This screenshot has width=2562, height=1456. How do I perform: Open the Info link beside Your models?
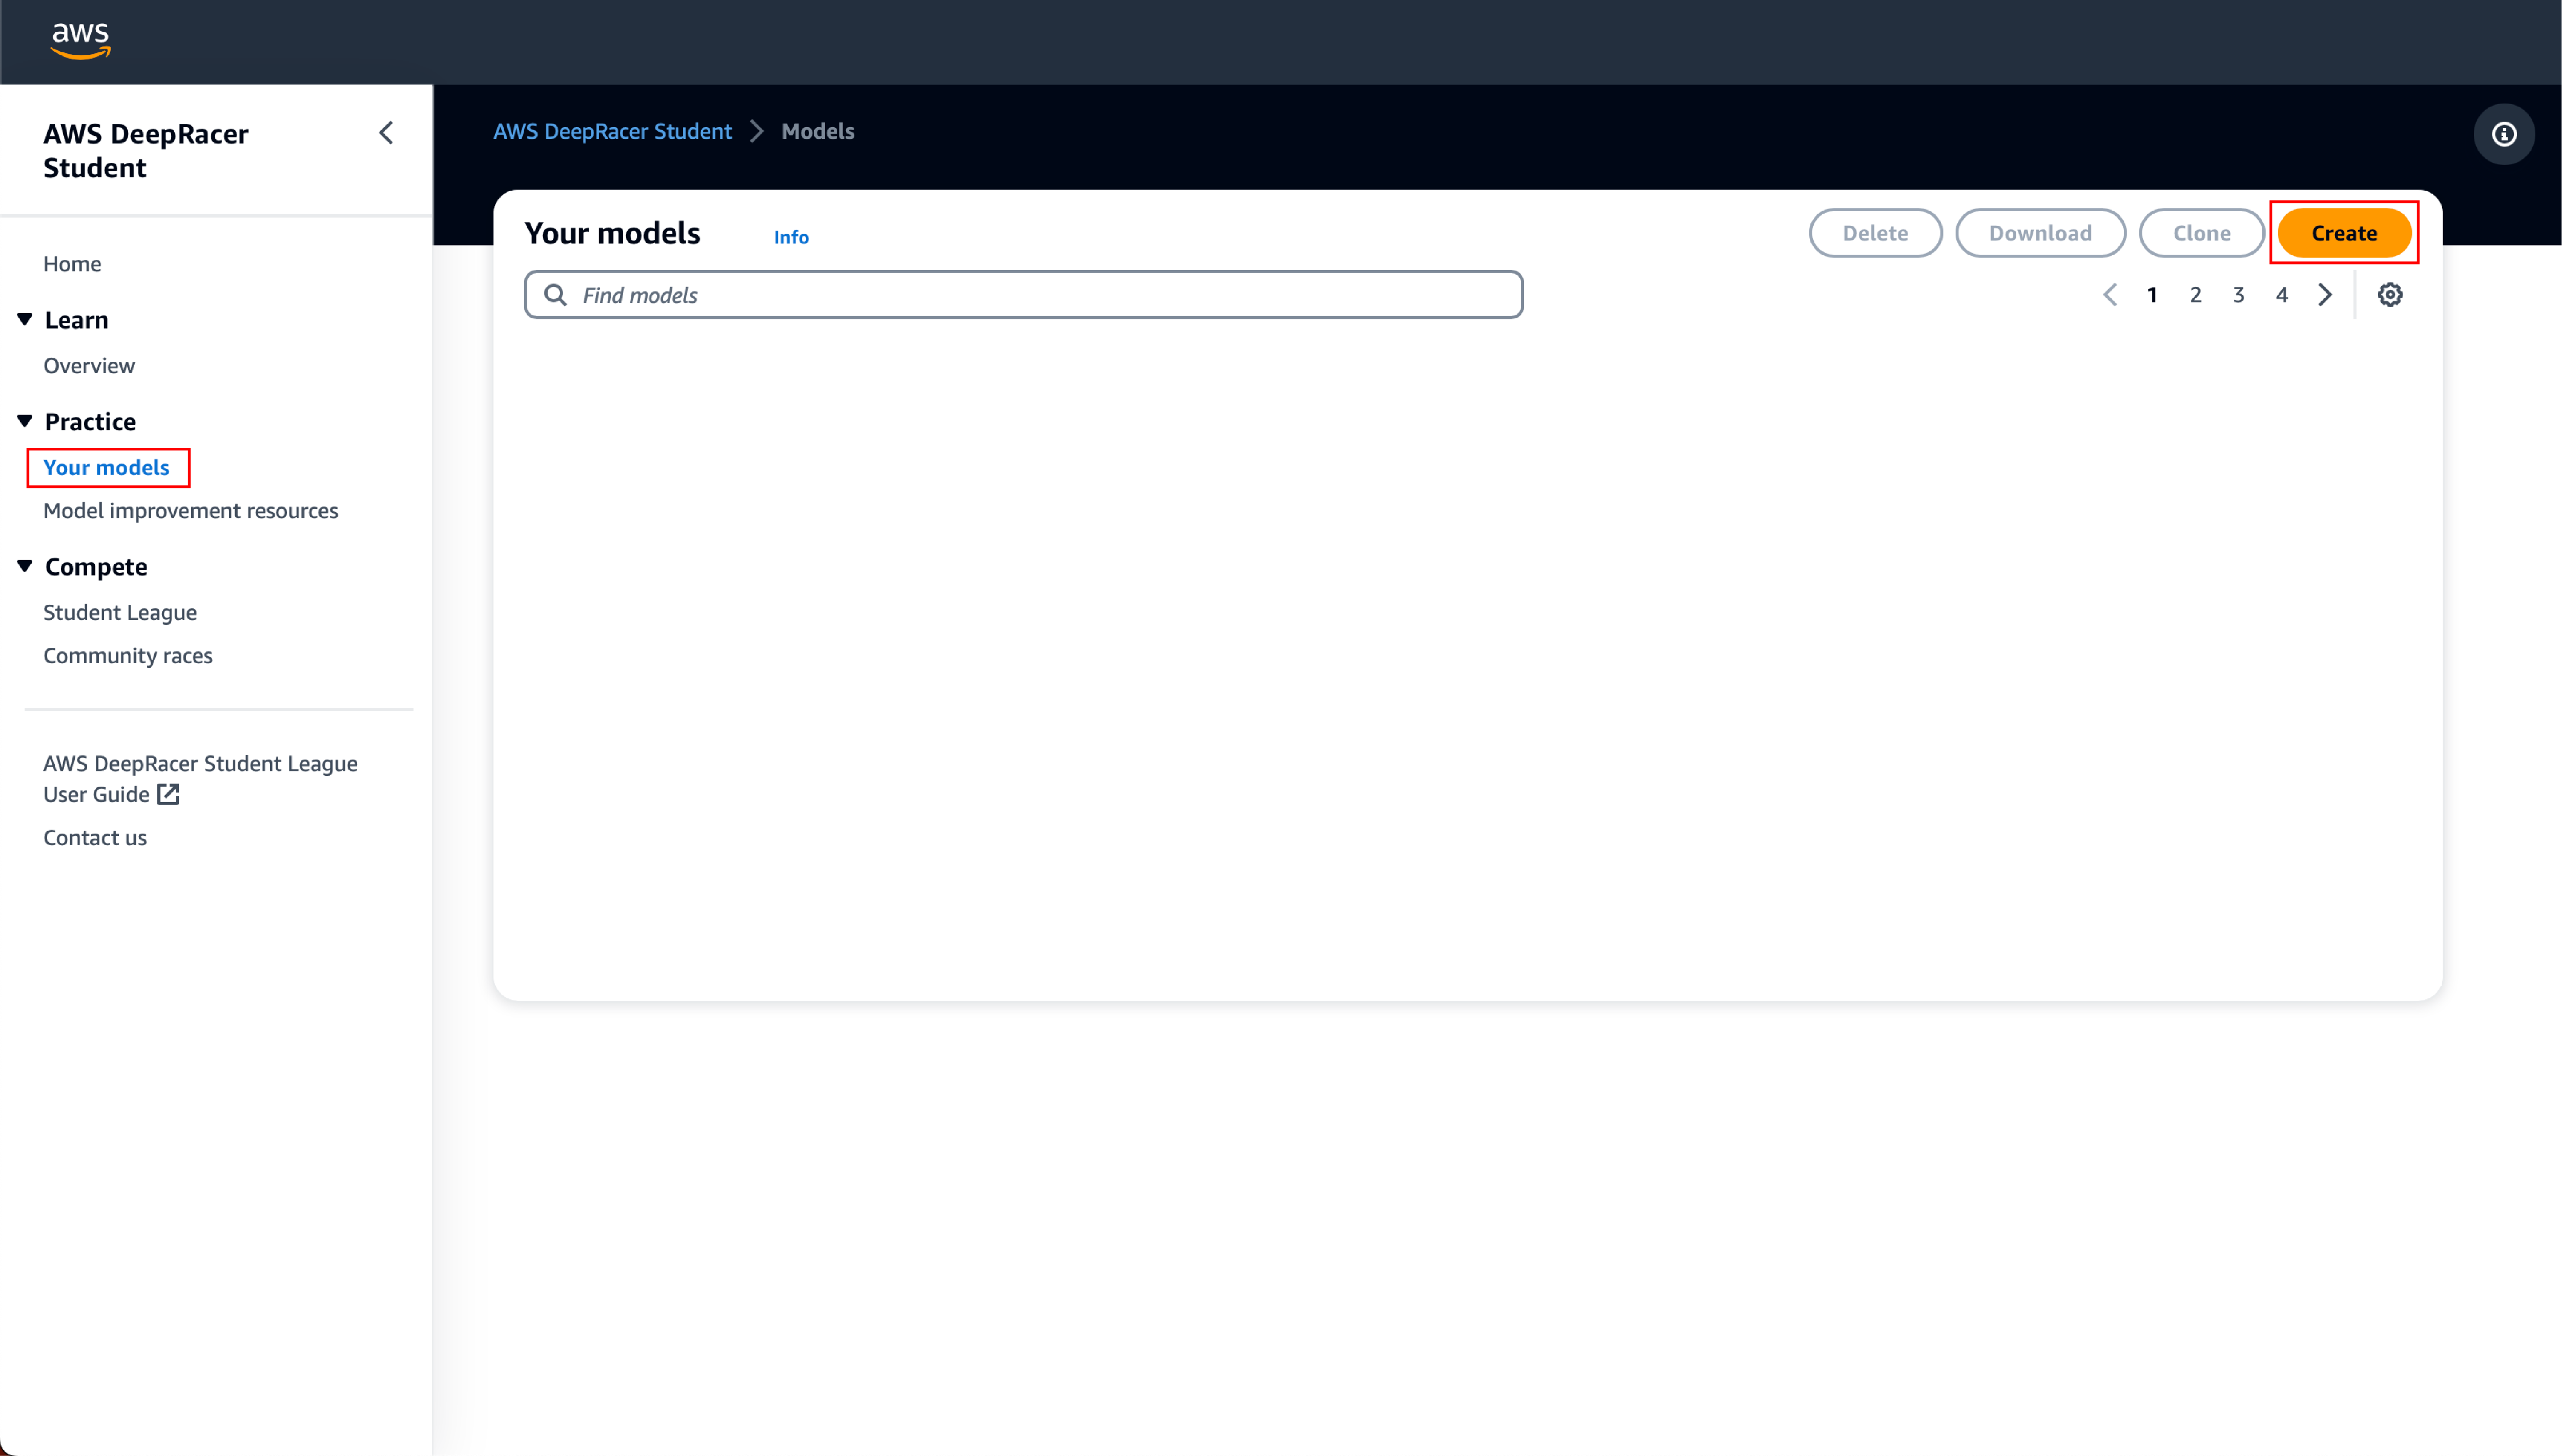click(x=791, y=237)
